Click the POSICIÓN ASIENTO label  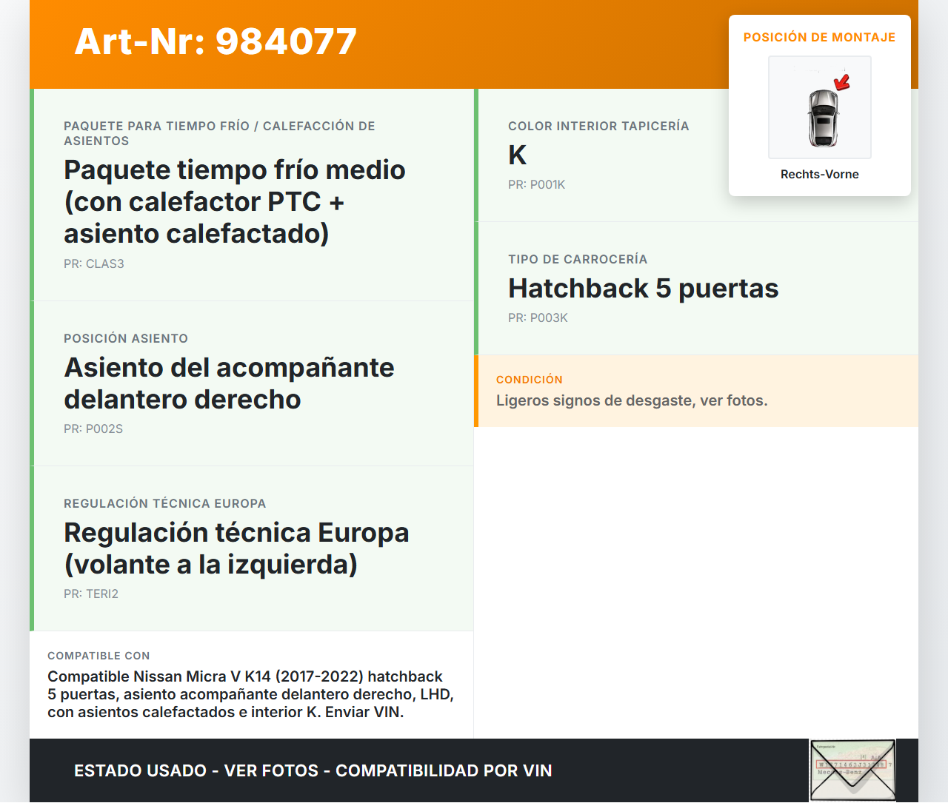[x=126, y=338]
